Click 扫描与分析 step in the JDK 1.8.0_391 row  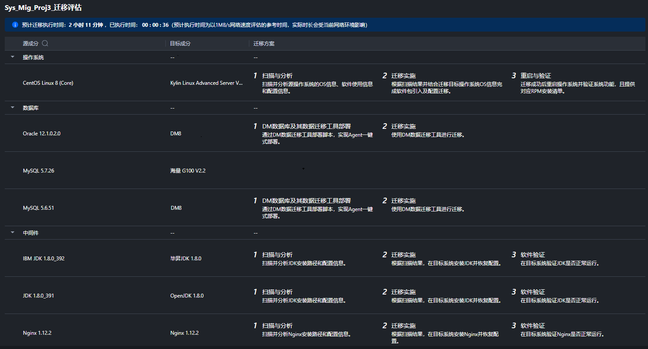pyautogui.click(x=277, y=292)
